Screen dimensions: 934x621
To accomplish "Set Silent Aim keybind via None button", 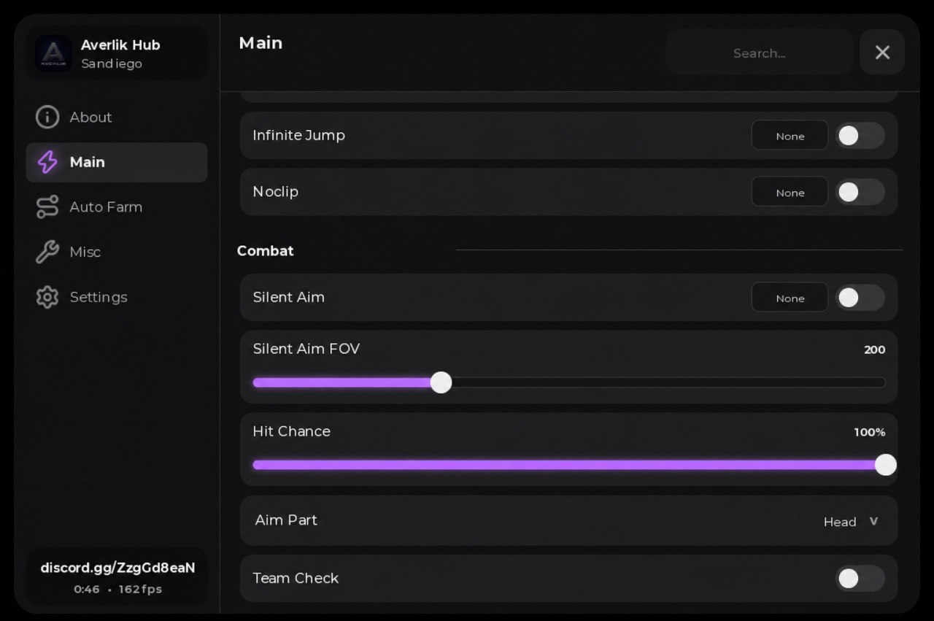I will point(790,298).
